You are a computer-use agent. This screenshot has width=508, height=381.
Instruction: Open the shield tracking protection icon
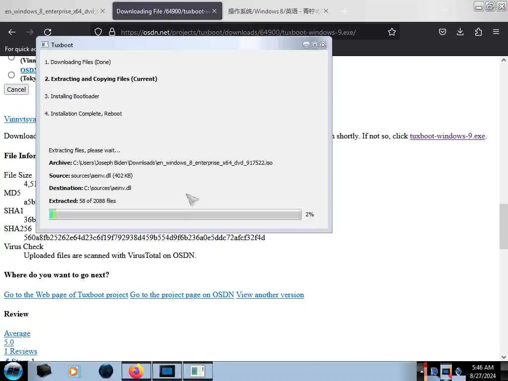click(x=98, y=32)
